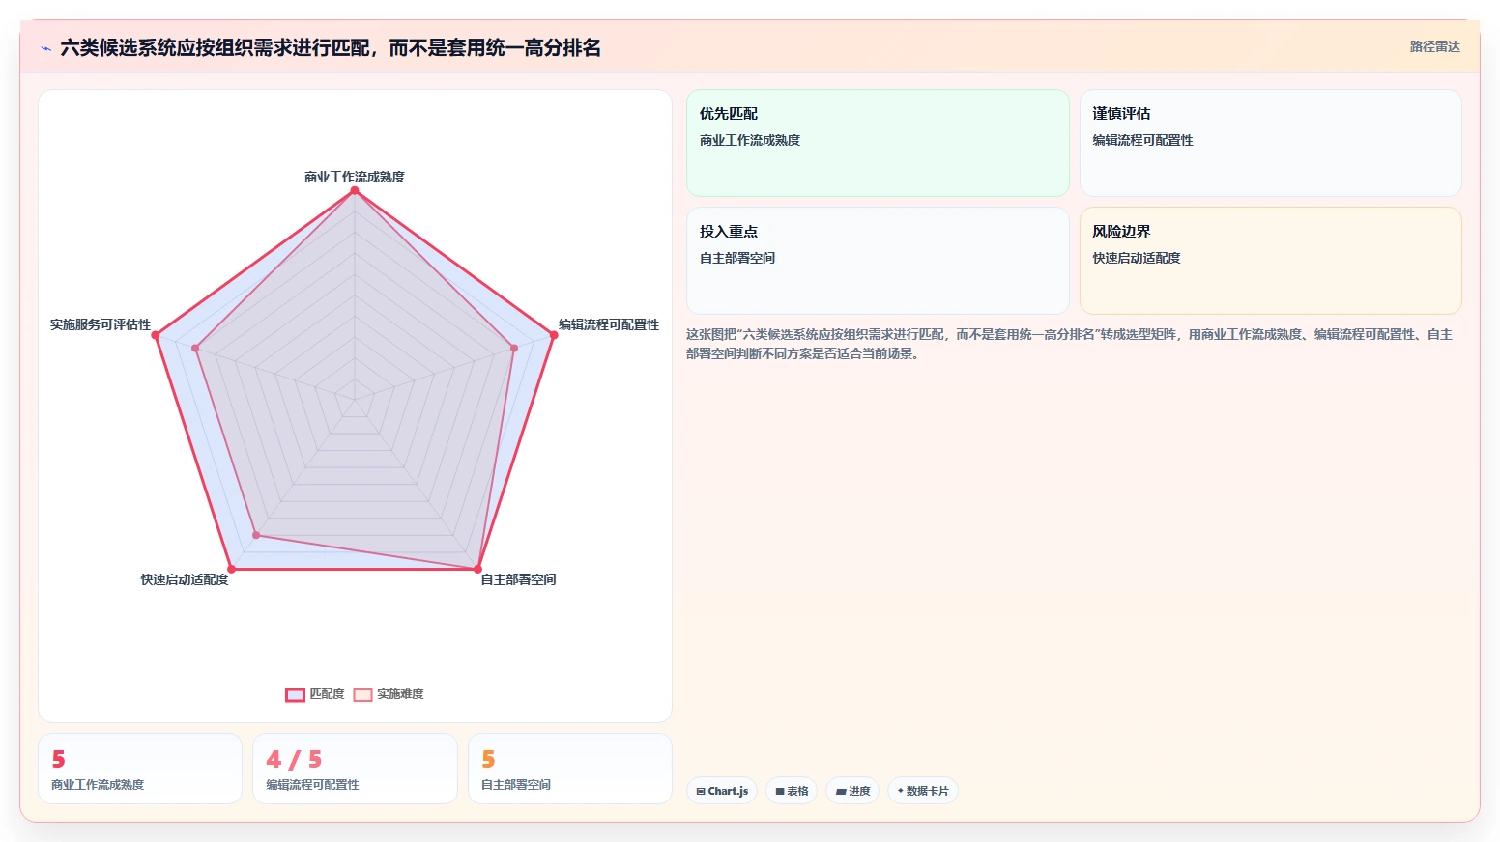Viewport: 1500px width, 842px height.
Task: Click the 商业工作流成熟度 radar axis label
Action: (x=355, y=177)
